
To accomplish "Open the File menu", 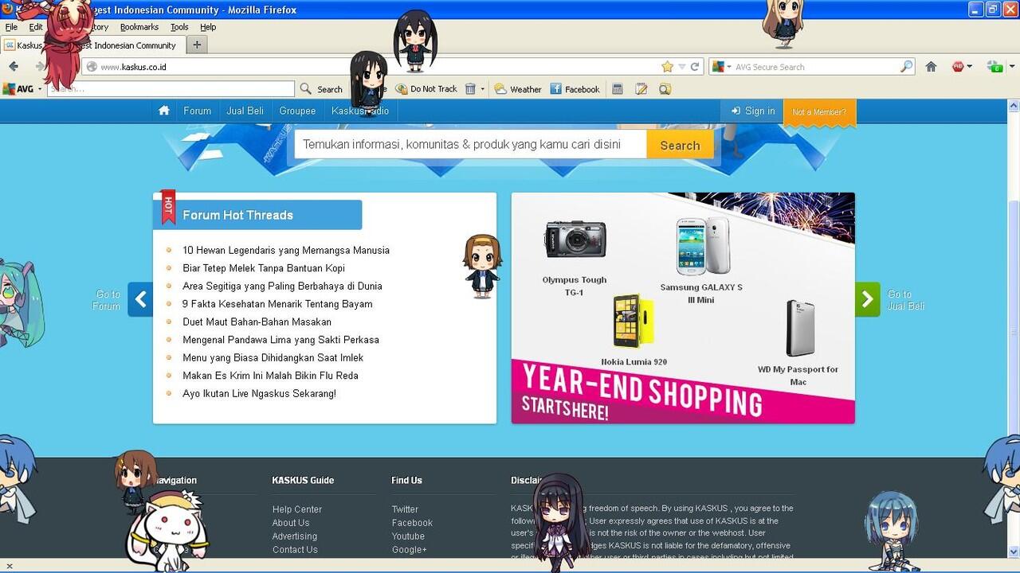I will (11, 27).
